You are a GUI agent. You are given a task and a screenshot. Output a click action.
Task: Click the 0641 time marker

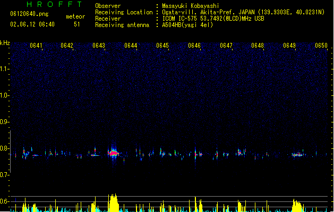point(36,46)
